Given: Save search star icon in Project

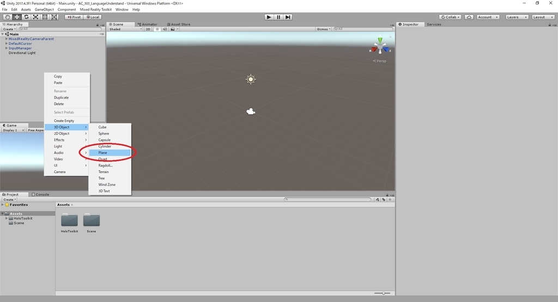Looking at the screenshot, I should point(390,200).
